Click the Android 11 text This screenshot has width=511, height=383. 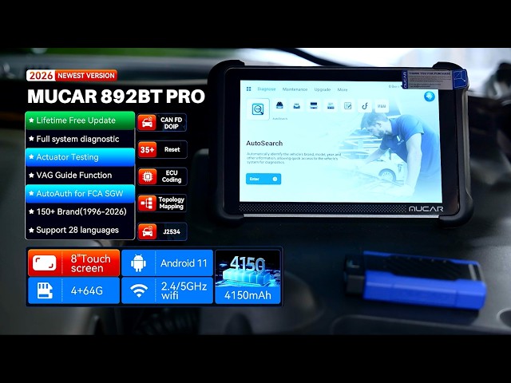point(184,263)
